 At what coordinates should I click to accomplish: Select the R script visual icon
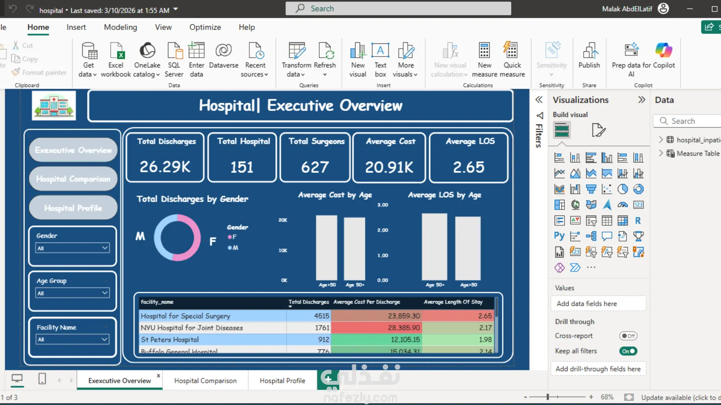coord(638,220)
